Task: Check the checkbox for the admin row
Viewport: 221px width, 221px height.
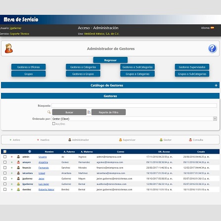Action: click(5, 157)
